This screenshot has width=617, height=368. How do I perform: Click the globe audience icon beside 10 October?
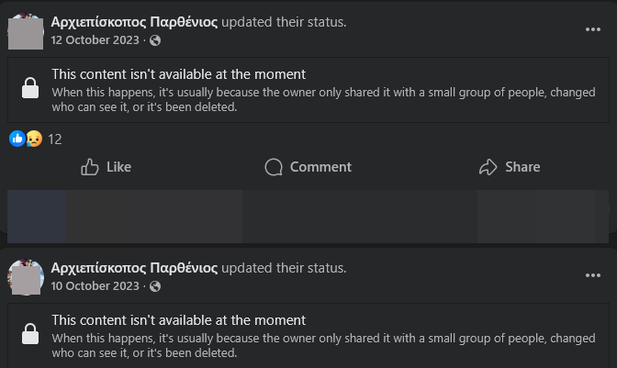154,286
